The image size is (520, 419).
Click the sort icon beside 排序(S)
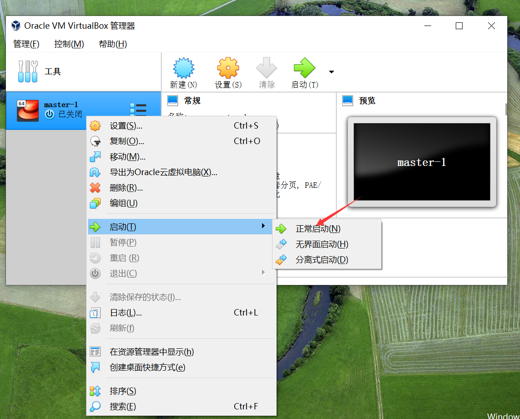click(x=95, y=391)
